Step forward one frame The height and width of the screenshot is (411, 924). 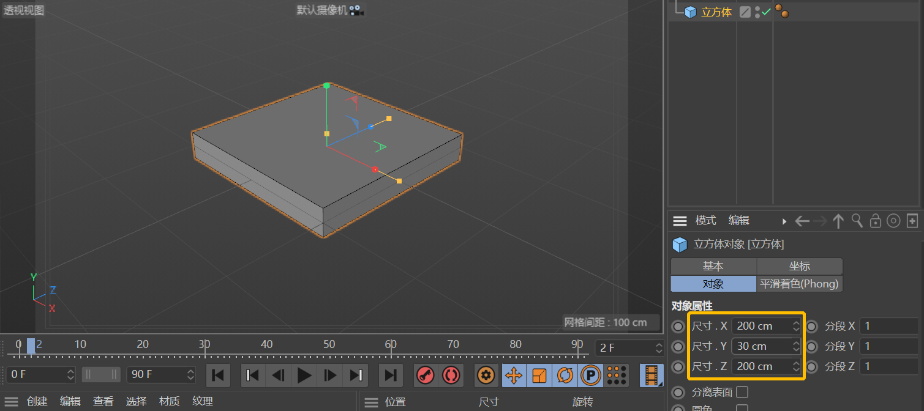point(330,375)
